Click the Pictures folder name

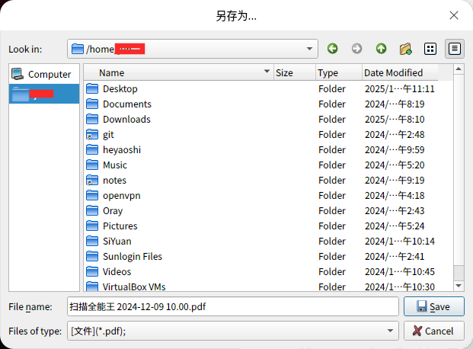click(x=120, y=226)
